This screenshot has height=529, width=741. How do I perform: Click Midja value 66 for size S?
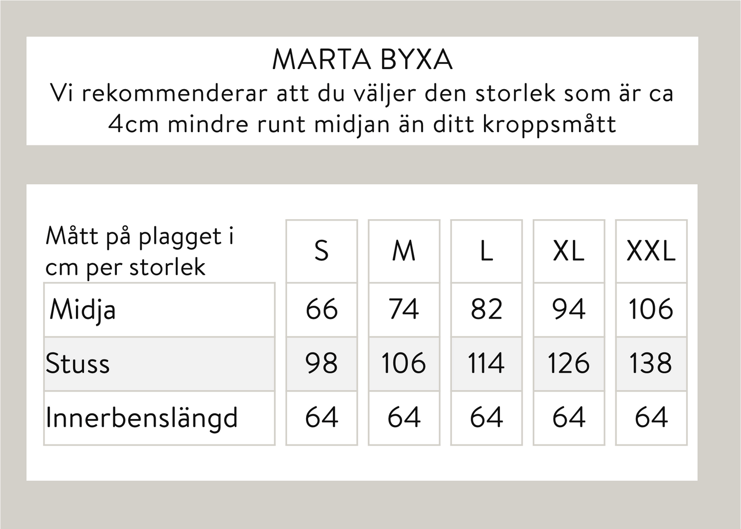[x=322, y=309]
